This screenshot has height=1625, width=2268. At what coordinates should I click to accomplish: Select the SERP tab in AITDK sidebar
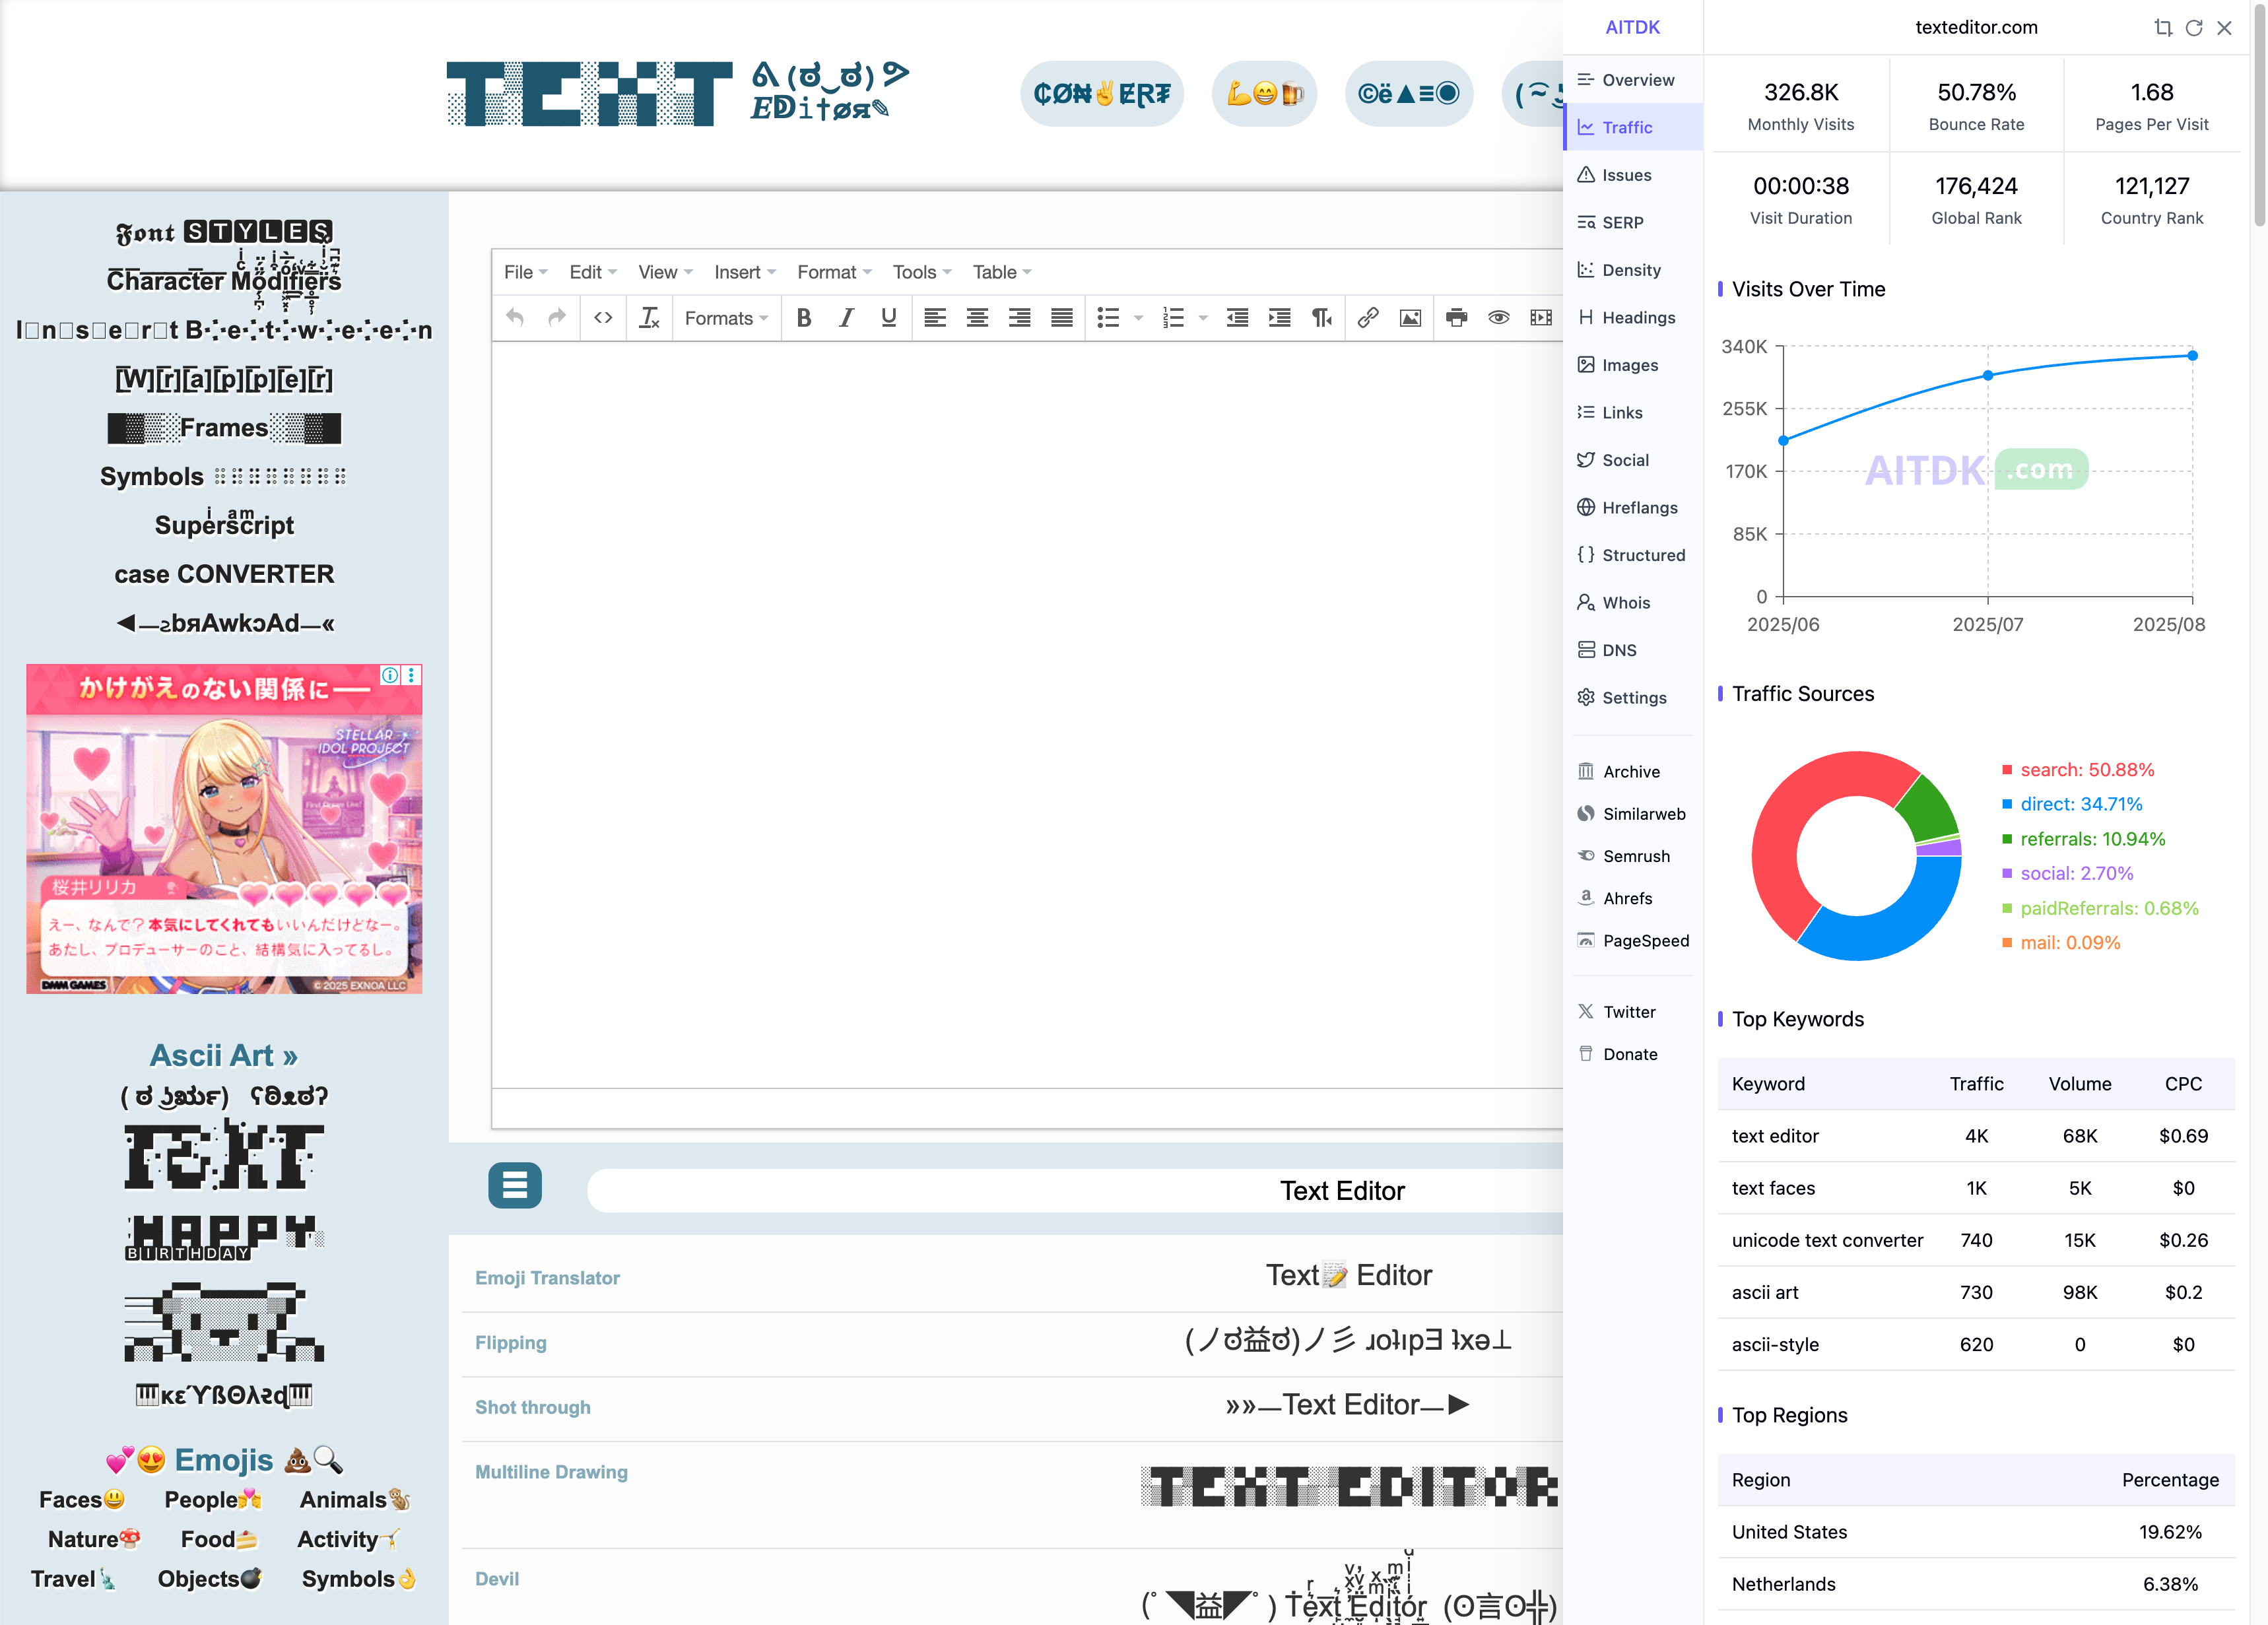[1633, 223]
